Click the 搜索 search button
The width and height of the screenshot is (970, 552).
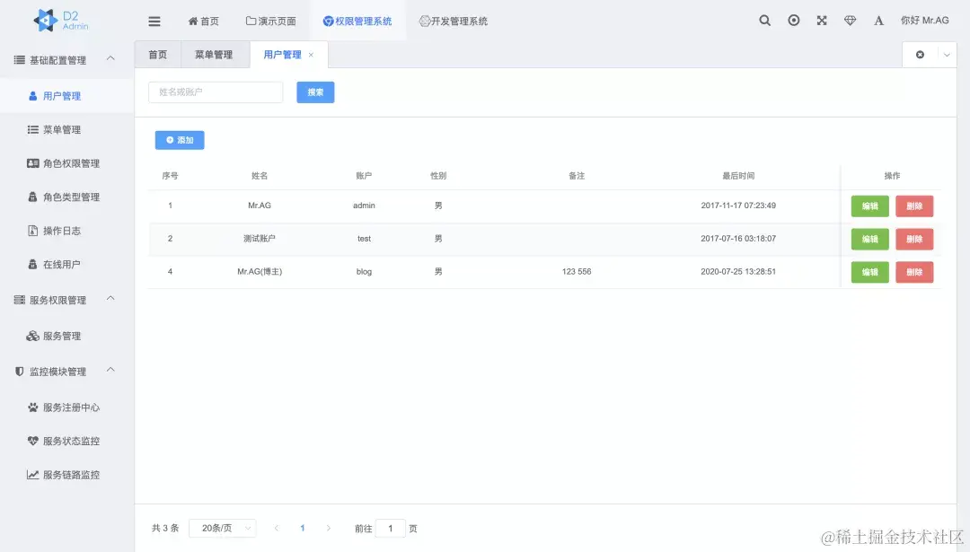pos(314,92)
